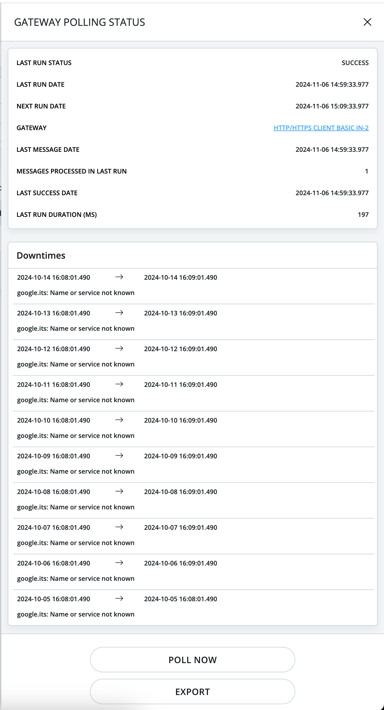Select the SUCCESS last run status value
The width and height of the screenshot is (384, 710).
point(355,63)
